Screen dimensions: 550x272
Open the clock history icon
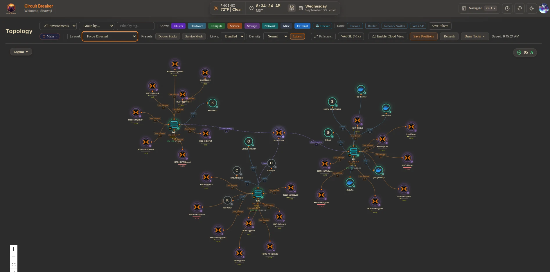(507, 8)
